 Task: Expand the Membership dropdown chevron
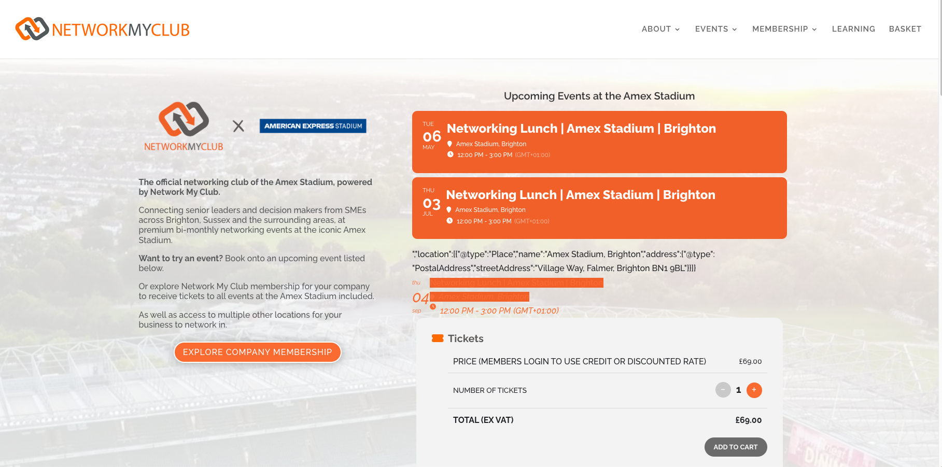click(814, 30)
